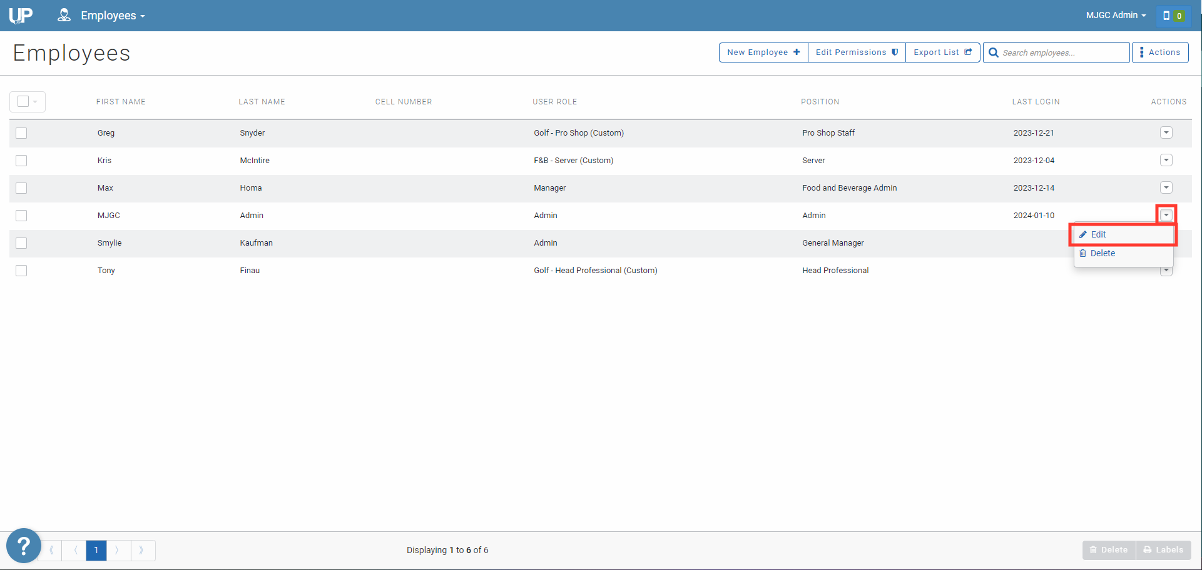Click the shield icon on Edit Permissions
Screen dimensions: 1202x570
(894, 52)
